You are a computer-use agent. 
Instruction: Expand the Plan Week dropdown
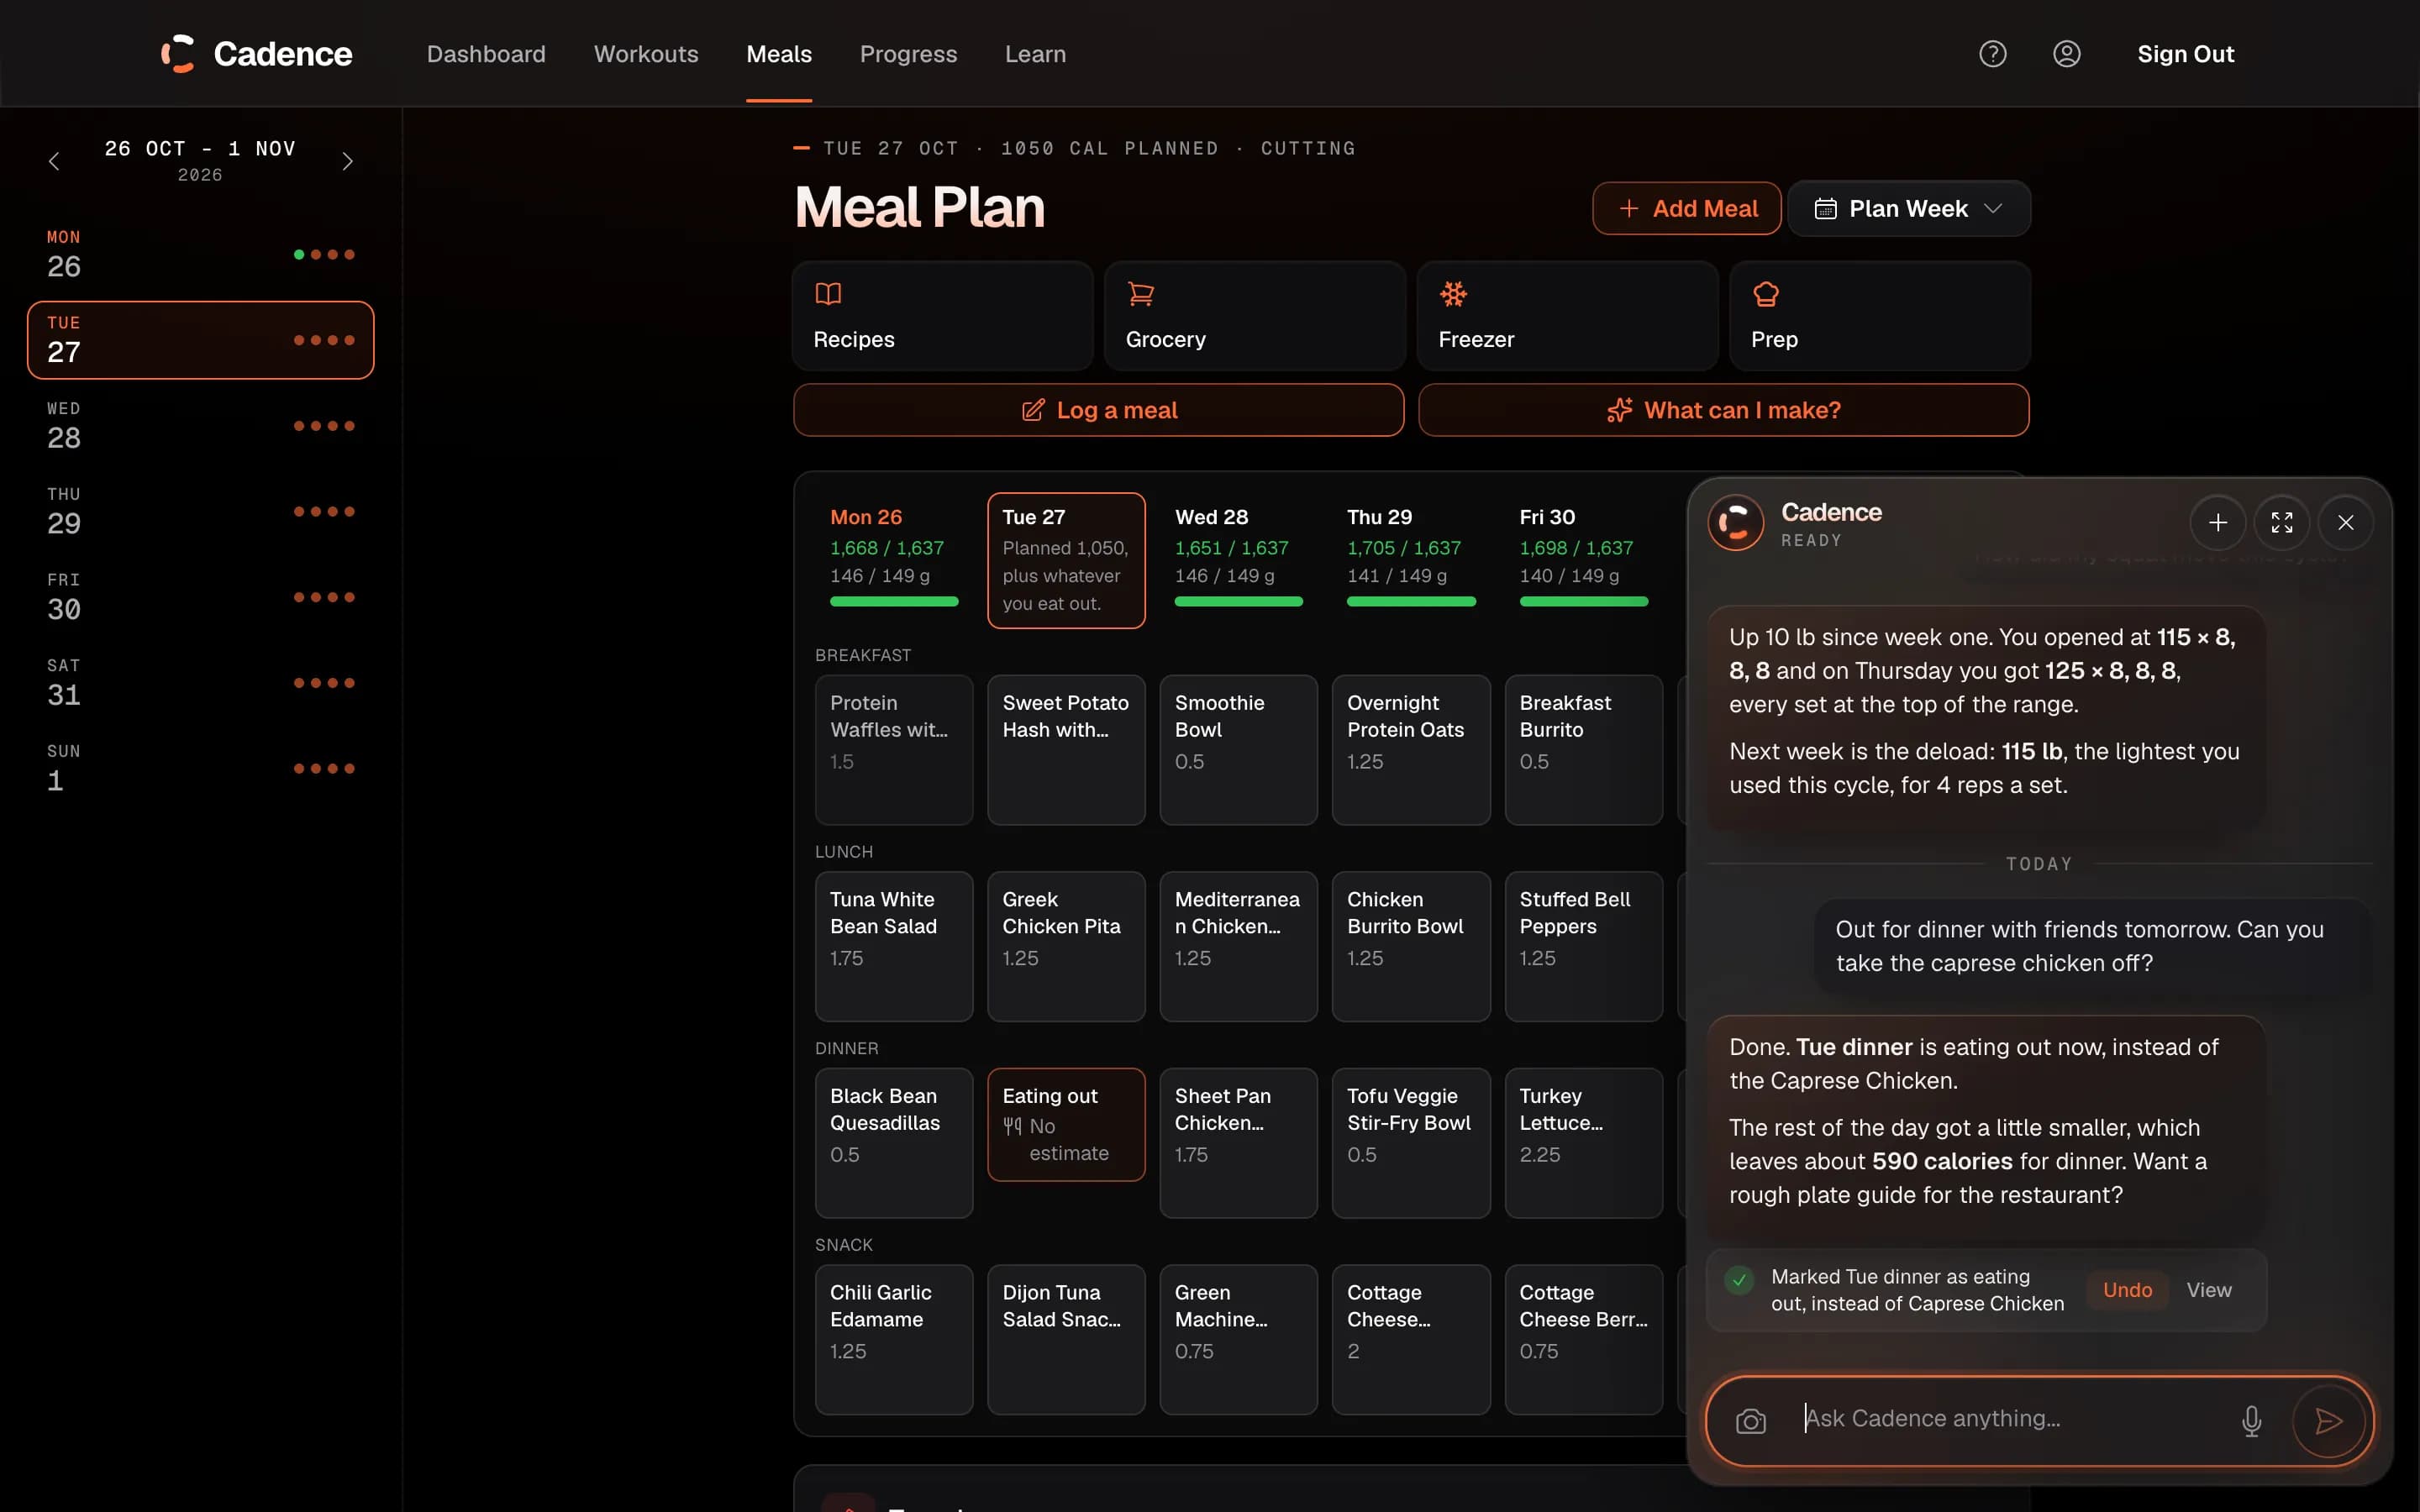click(x=1908, y=208)
